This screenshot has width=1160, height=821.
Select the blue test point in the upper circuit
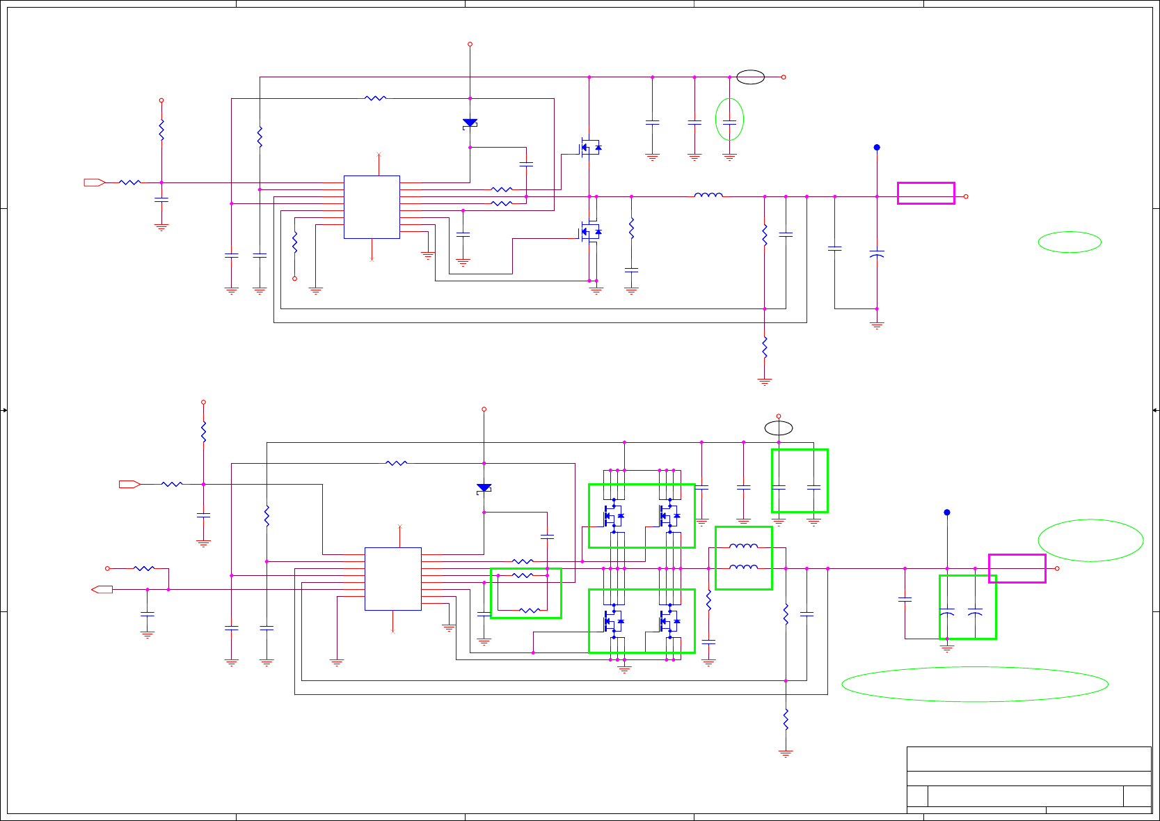coord(877,148)
